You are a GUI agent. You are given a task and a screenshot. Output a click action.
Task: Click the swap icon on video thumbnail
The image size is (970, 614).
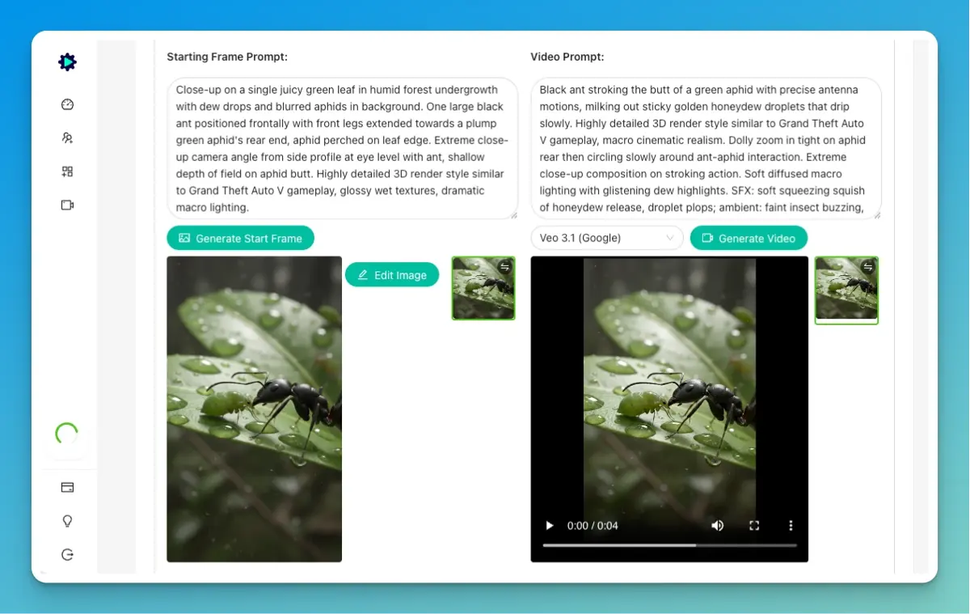(x=868, y=267)
